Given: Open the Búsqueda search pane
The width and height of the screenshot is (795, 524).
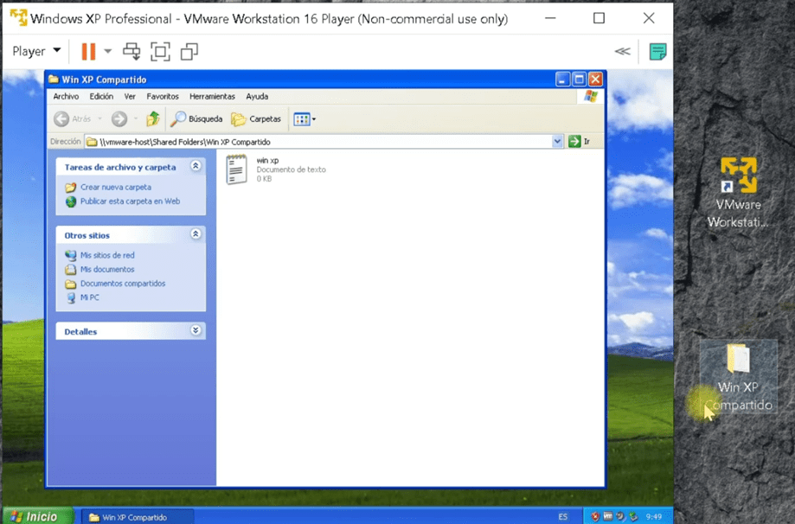Looking at the screenshot, I should pyautogui.click(x=196, y=119).
